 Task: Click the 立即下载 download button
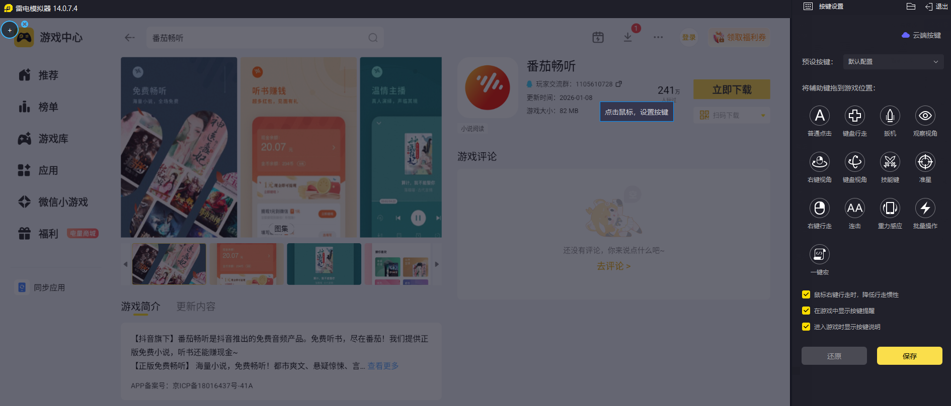point(732,89)
